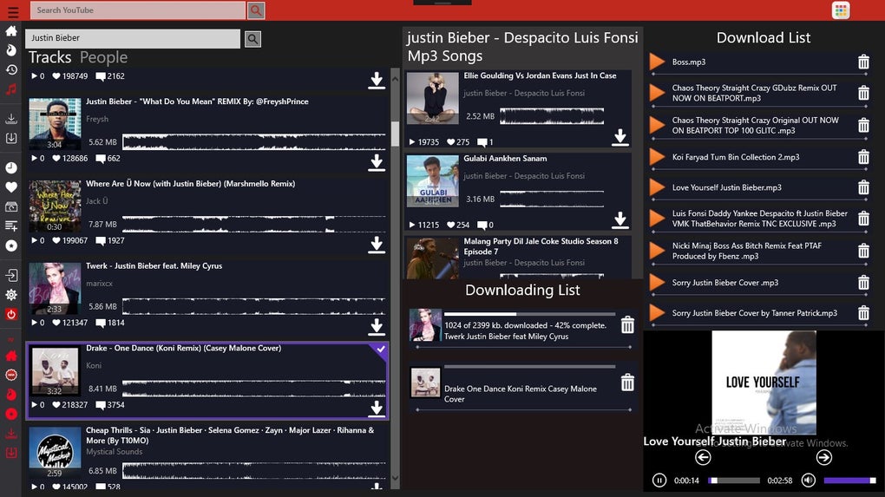The height and width of the screenshot is (497, 885).
Task: Mute the player volume speaker
Action: coord(809,480)
